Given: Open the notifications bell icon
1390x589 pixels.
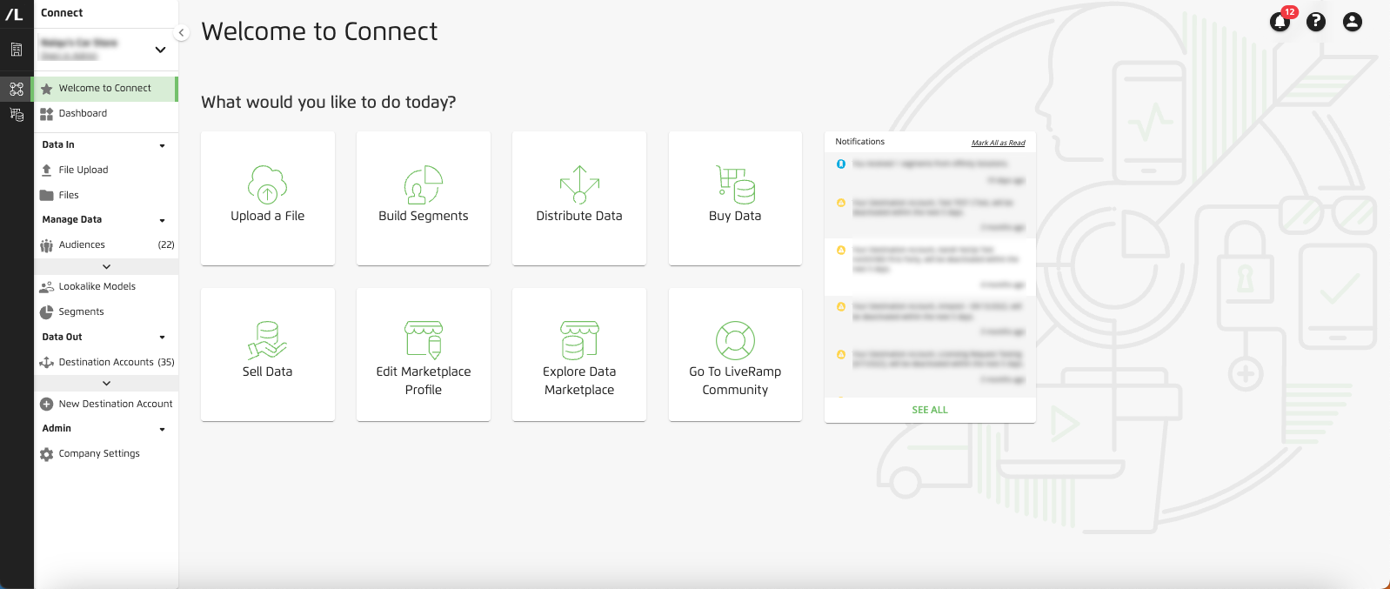Looking at the screenshot, I should [x=1279, y=23].
